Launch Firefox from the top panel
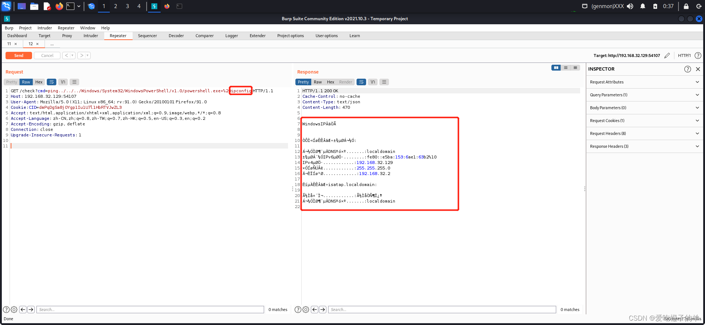 pos(59,6)
